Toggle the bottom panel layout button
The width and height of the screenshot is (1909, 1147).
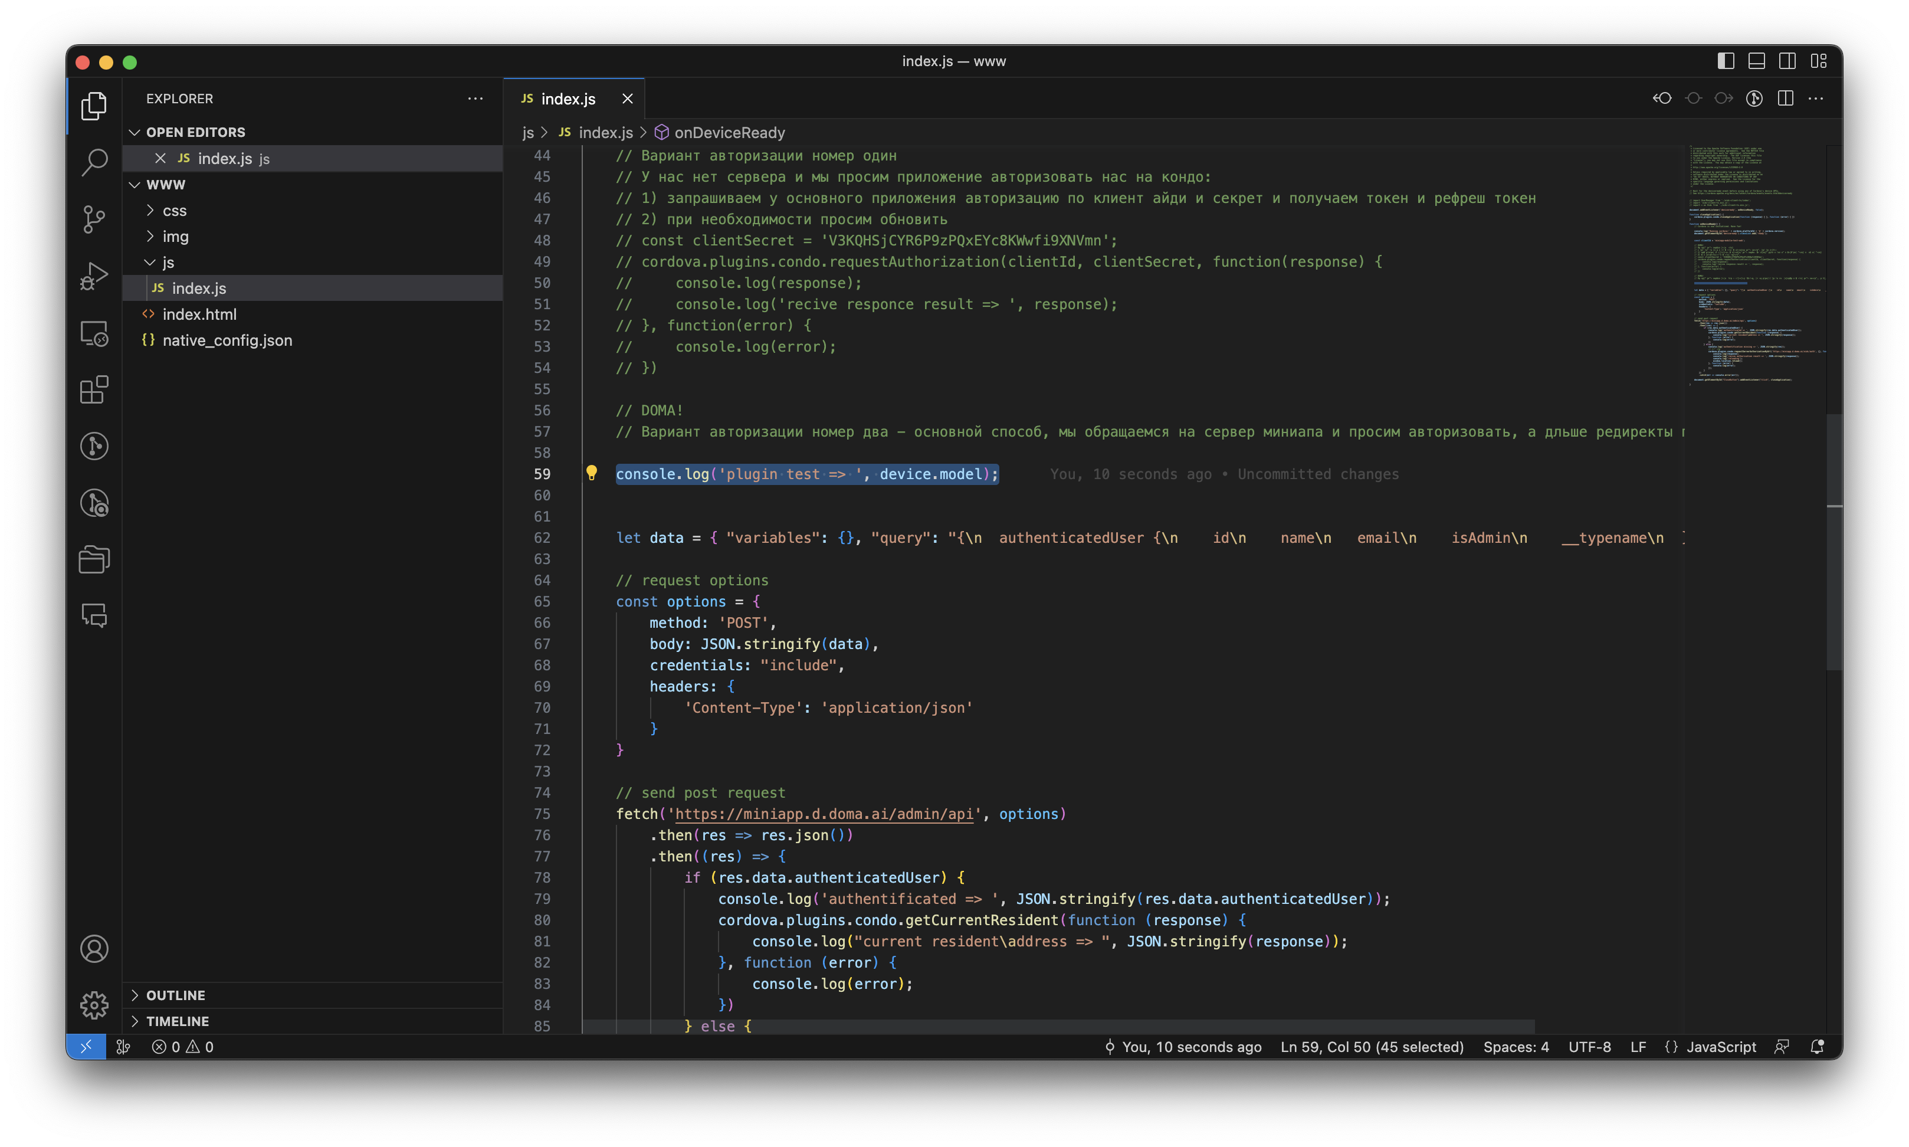point(1756,61)
